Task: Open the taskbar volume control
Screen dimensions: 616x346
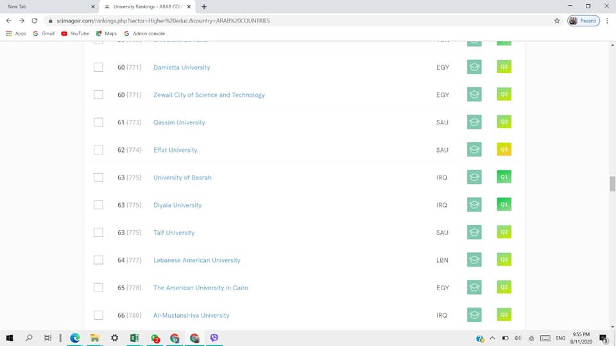Action: coord(518,338)
